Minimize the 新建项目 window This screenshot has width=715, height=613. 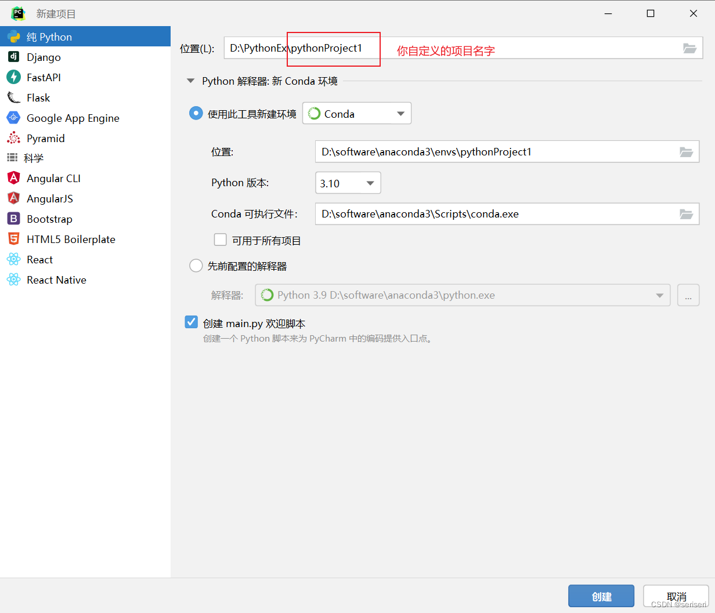608,13
